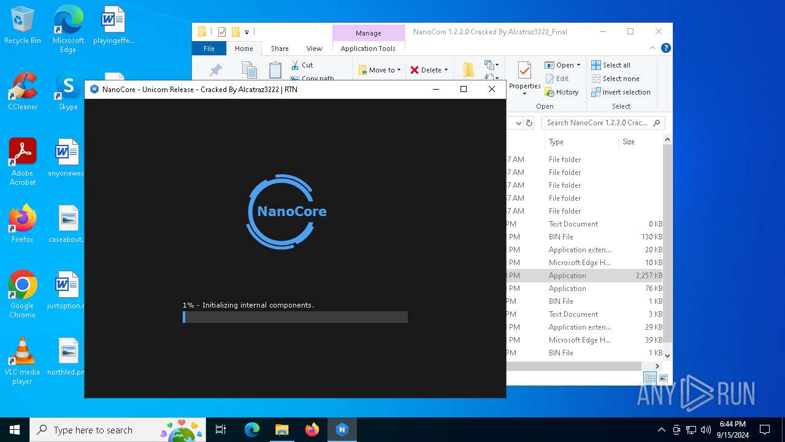Expand the Open button dropdown arrow
This screenshot has width=785, height=442.
(x=578, y=65)
